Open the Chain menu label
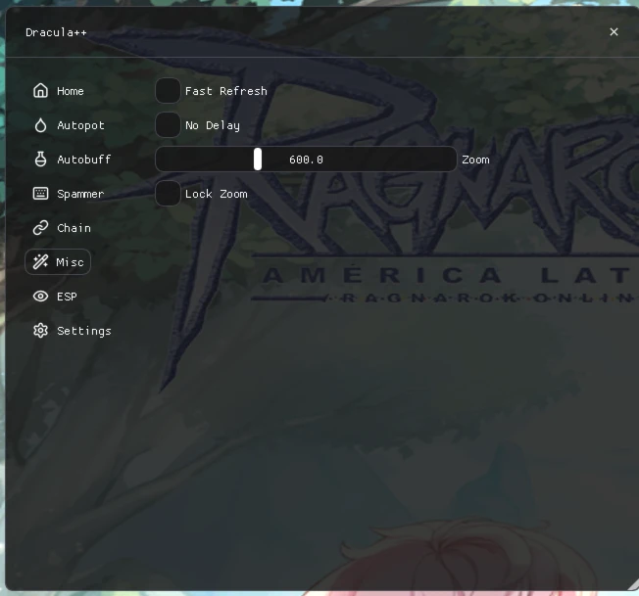 74,228
